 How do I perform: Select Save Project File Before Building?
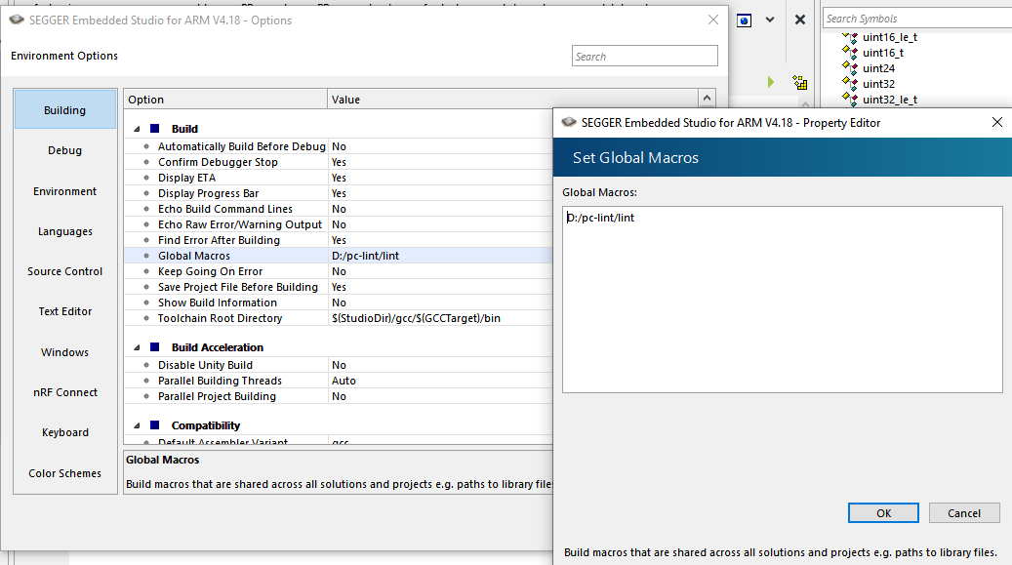[237, 287]
